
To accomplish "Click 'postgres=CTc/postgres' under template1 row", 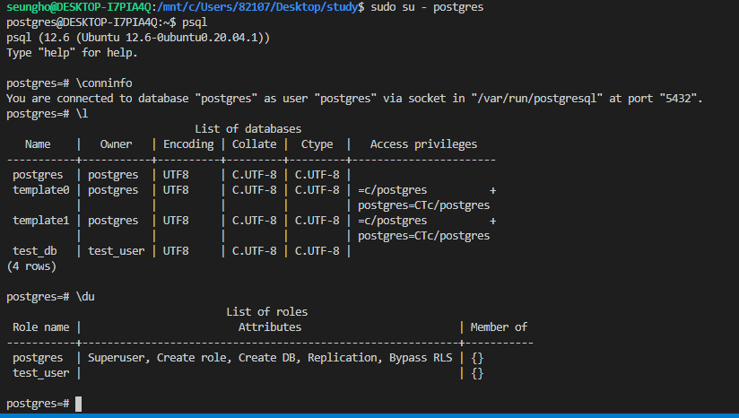I will pos(423,236).
